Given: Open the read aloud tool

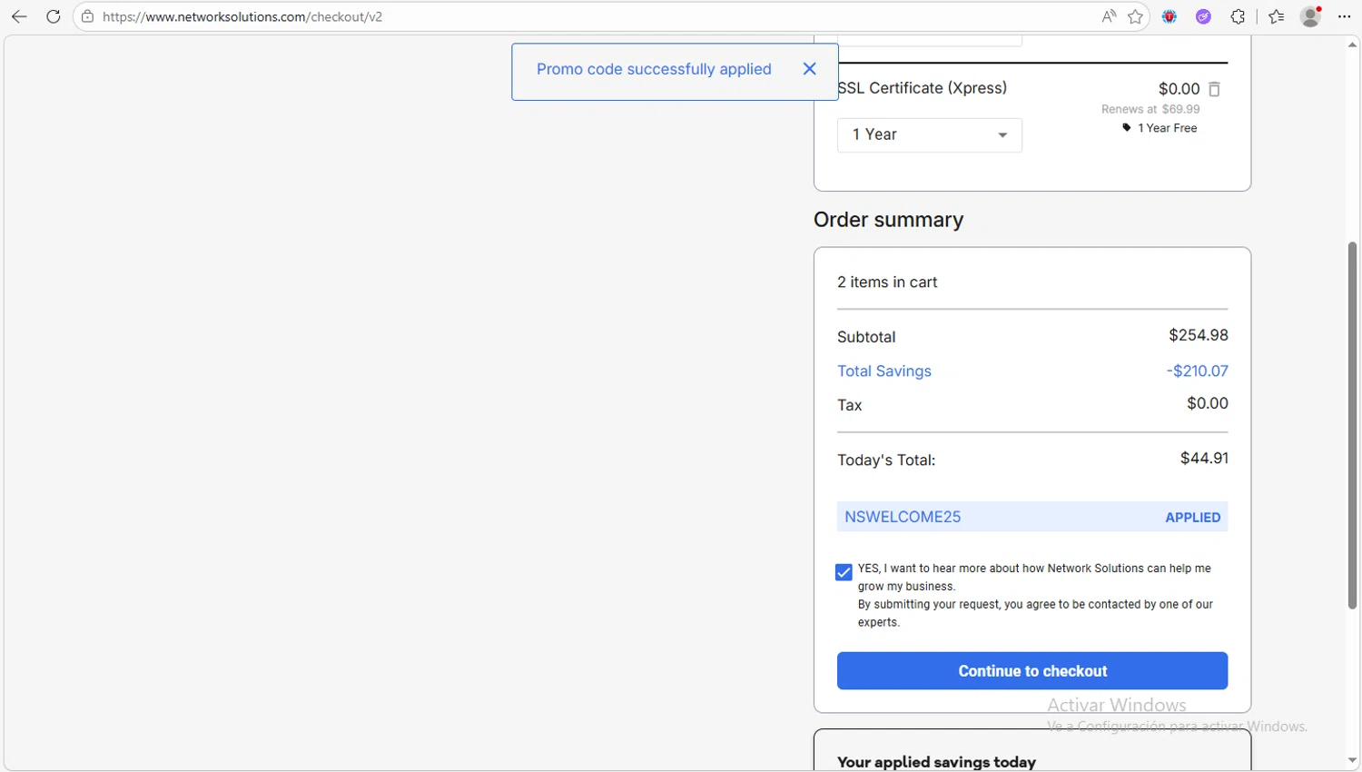Looking at the screenshot, I should (1109, 16).
